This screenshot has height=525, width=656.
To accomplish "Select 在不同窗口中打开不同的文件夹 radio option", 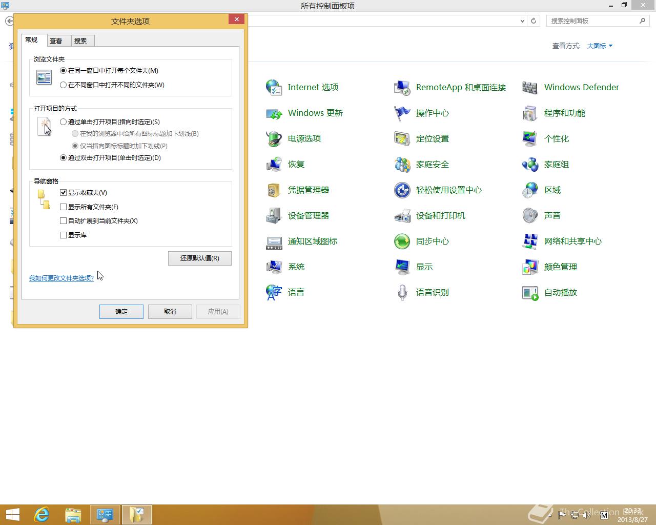I will 64,85.
